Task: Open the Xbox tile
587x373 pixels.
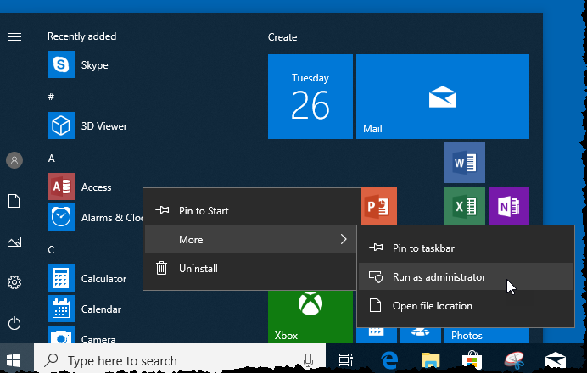Action: [x=310, y=316]
